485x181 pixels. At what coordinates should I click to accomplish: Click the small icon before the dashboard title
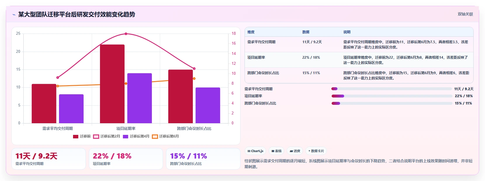click(14, 15)
